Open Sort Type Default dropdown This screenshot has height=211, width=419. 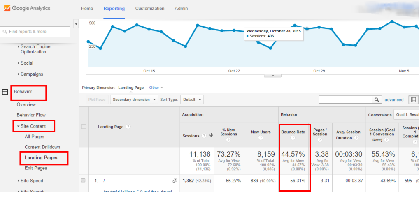click(192, 100)
